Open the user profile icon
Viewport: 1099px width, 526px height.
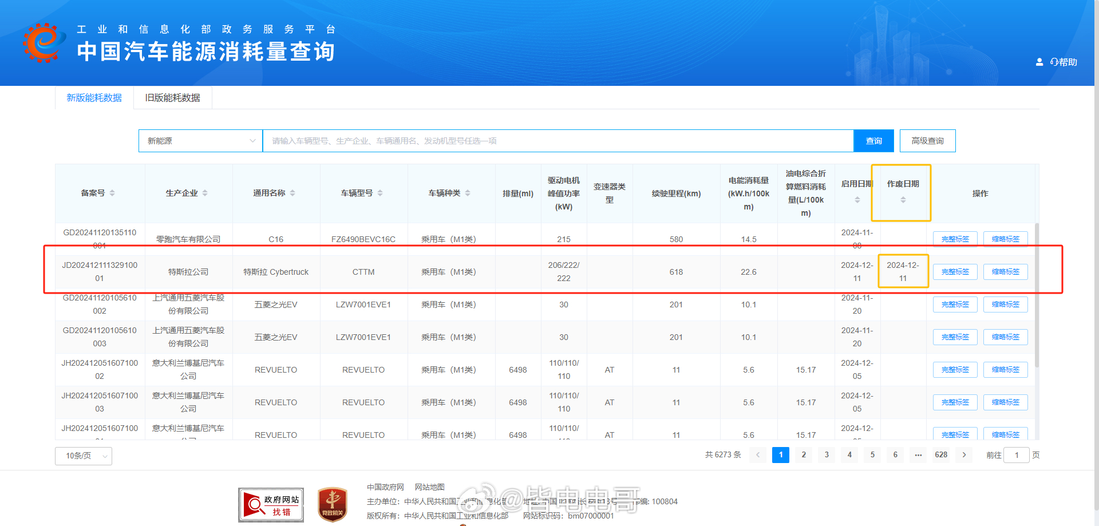(1039, 62)
